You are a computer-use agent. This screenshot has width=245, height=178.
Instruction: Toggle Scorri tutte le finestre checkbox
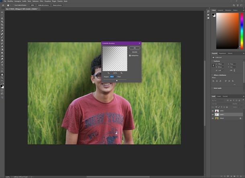click(13, 5)
